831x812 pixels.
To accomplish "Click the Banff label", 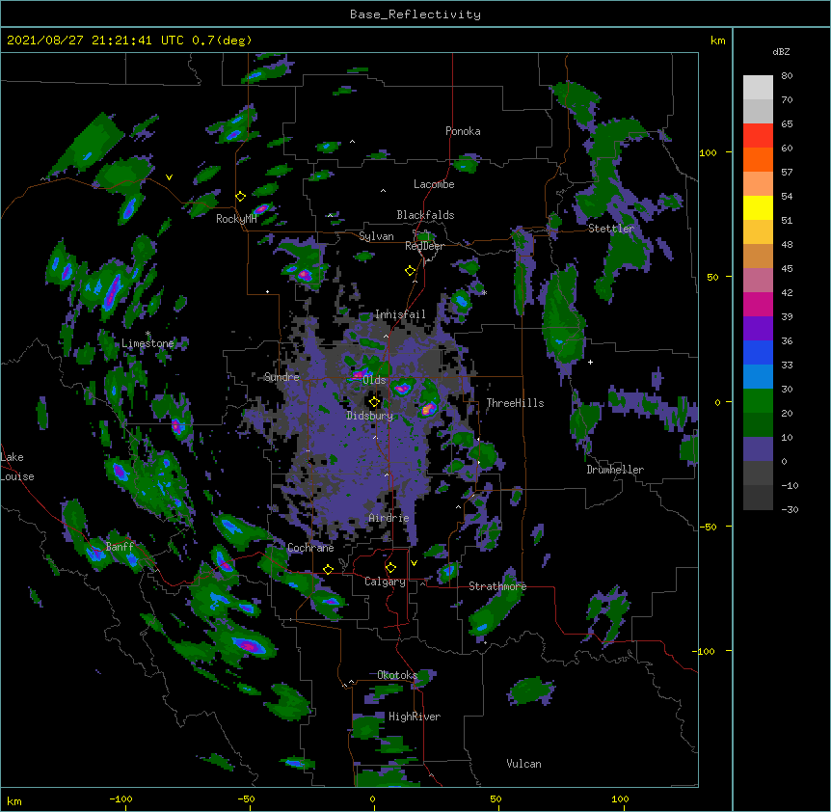I will click(x=120, y=547).
